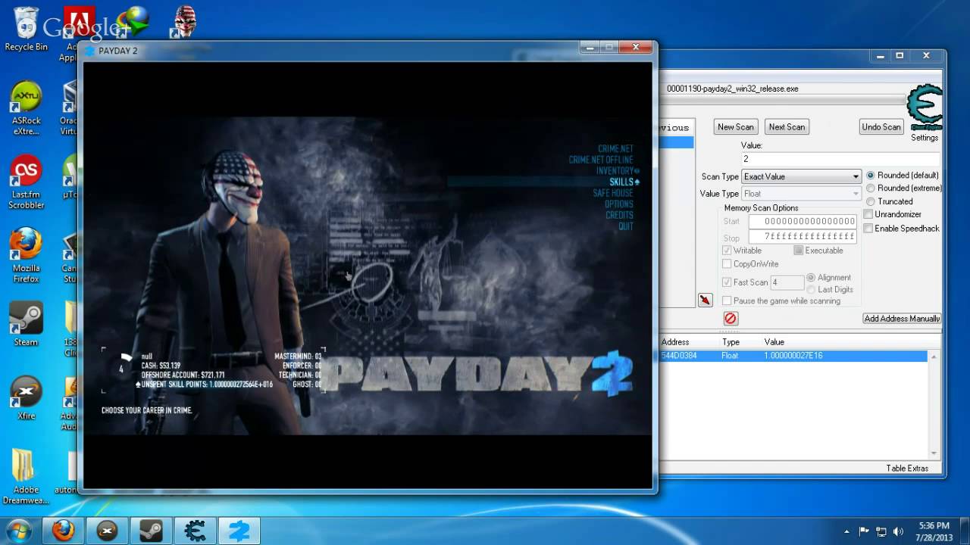Select the Rounded (default) radio button
The width and height of the screenshot is (970, 545).
click(871, 175)
